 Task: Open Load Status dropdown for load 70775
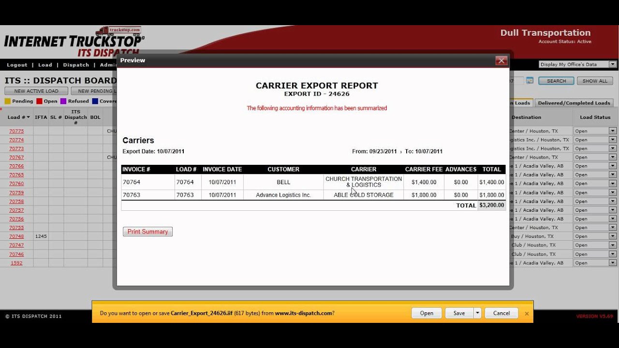click(595, 131)
